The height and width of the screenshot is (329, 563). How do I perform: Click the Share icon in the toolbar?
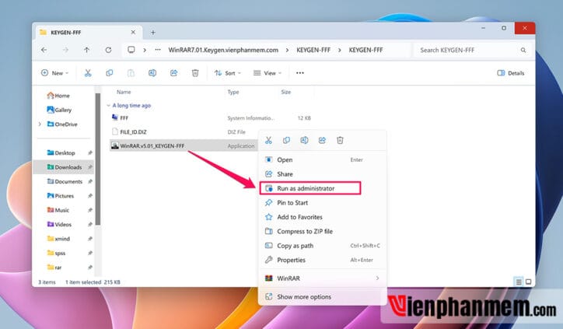point(173,73)
